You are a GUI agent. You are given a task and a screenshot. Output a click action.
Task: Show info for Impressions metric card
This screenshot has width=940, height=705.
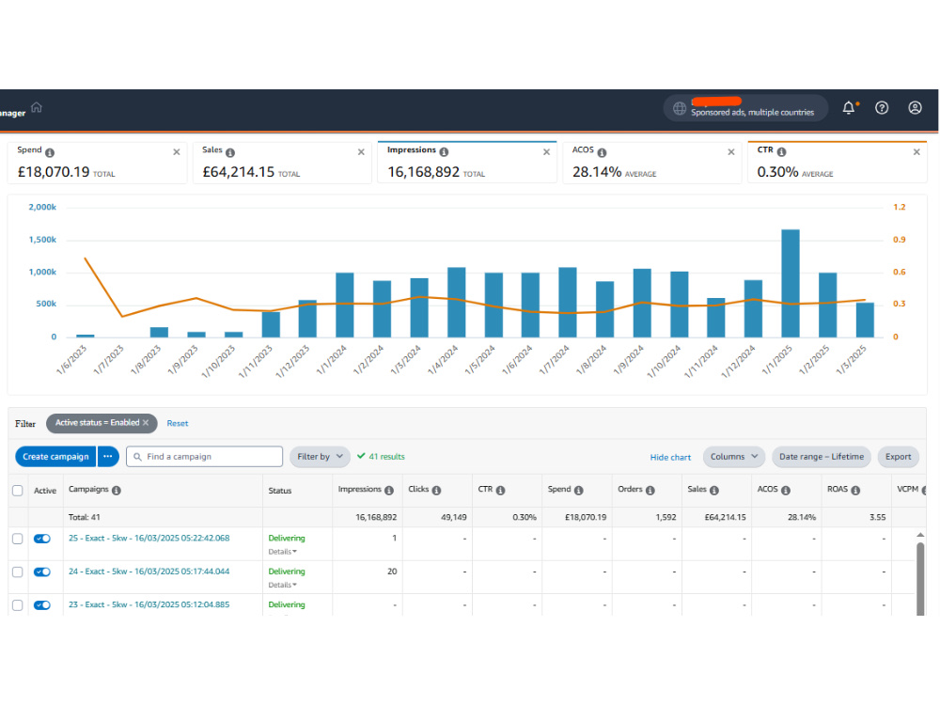coord(444,151)
